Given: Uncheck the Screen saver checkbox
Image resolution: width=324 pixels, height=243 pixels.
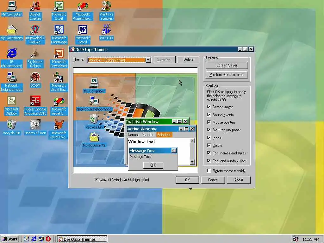Looking at the screenshot, I should pos(209,107).
